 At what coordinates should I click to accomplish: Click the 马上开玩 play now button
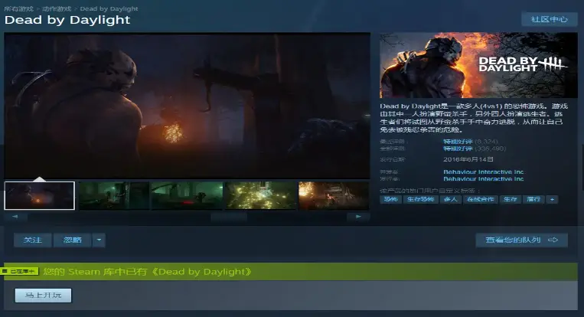(x=43, y=295)
